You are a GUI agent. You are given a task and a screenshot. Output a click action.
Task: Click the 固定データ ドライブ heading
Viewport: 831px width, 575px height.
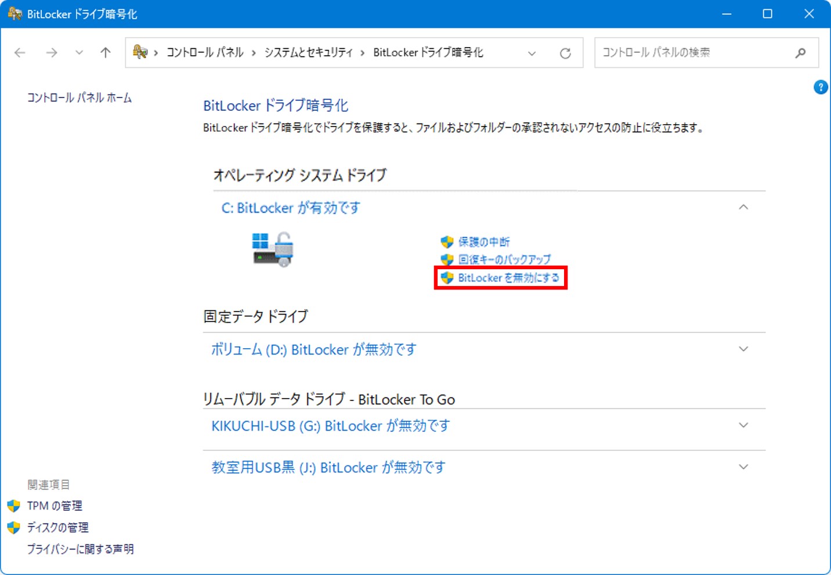pos(256,316)
